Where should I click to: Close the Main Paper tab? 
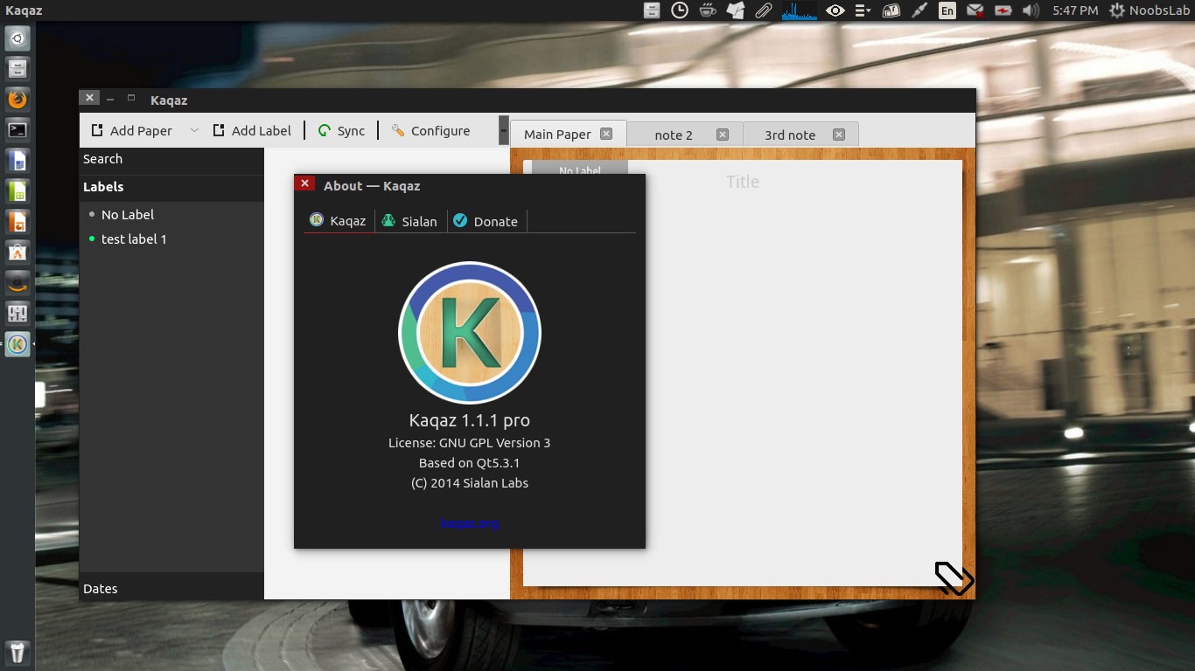pos(606,134)
